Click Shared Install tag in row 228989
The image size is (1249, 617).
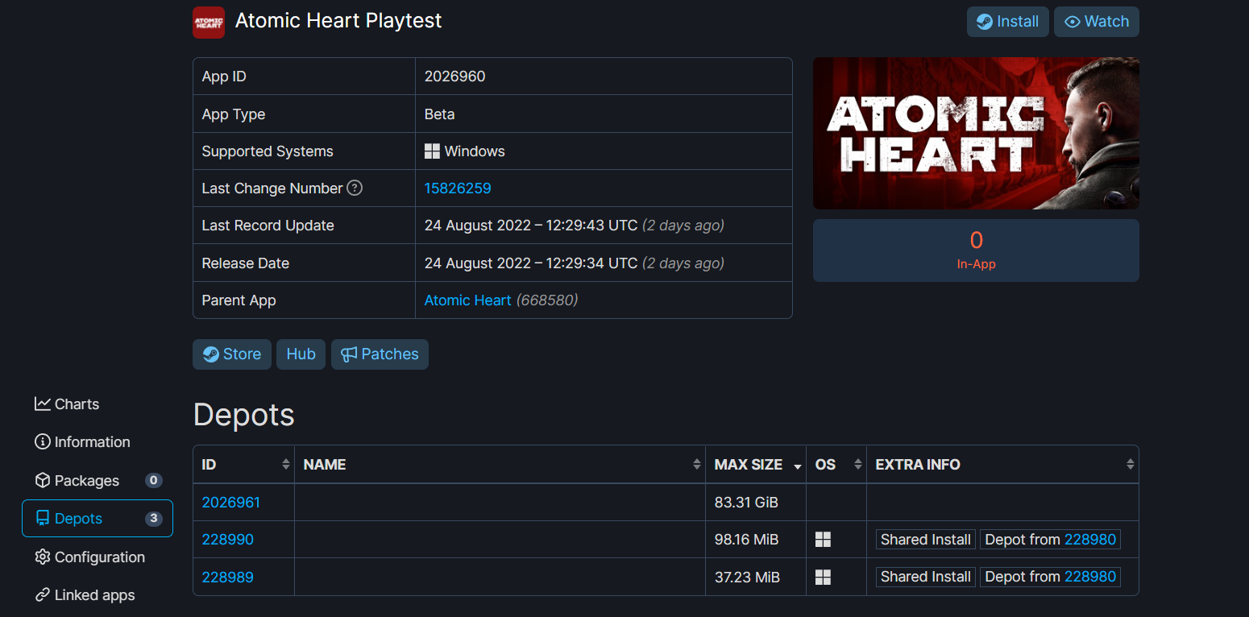pyautogui.click(x=926, y=577)
